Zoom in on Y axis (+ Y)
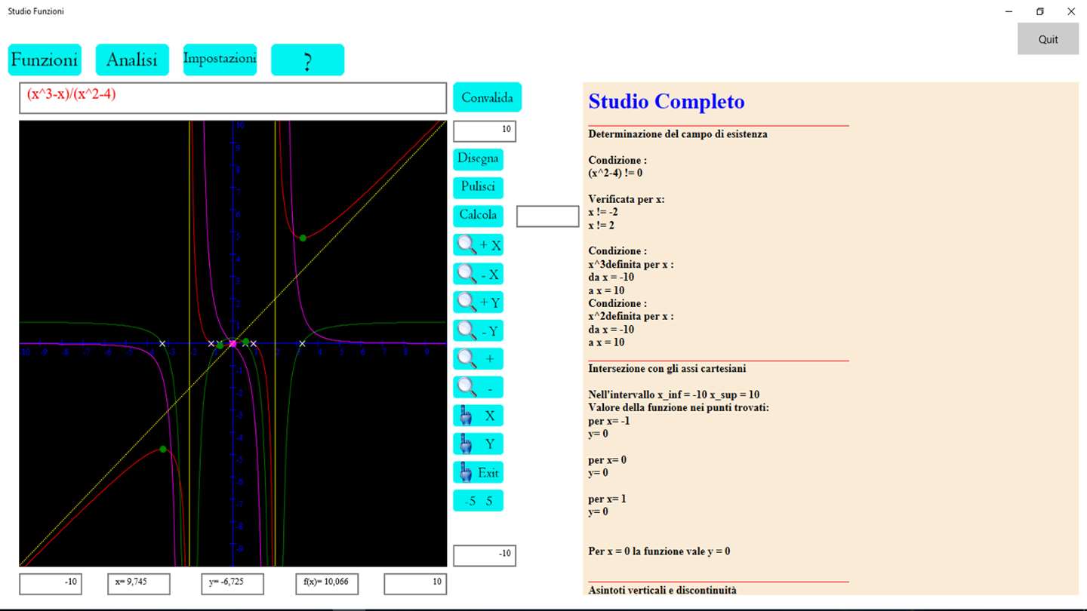The height and width of the screenshot is (611, 1087). pyautogui.click(x=479, y=302)
